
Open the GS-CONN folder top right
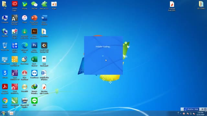pyautogui.click(x=201, y=5)
